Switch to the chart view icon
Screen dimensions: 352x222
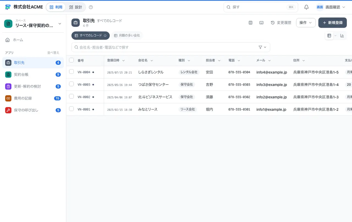click(x=342, y=36)
